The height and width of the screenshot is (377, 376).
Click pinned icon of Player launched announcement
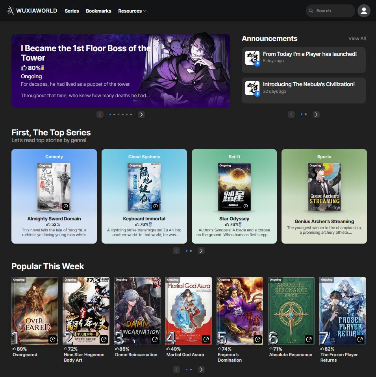click(257, 63)
